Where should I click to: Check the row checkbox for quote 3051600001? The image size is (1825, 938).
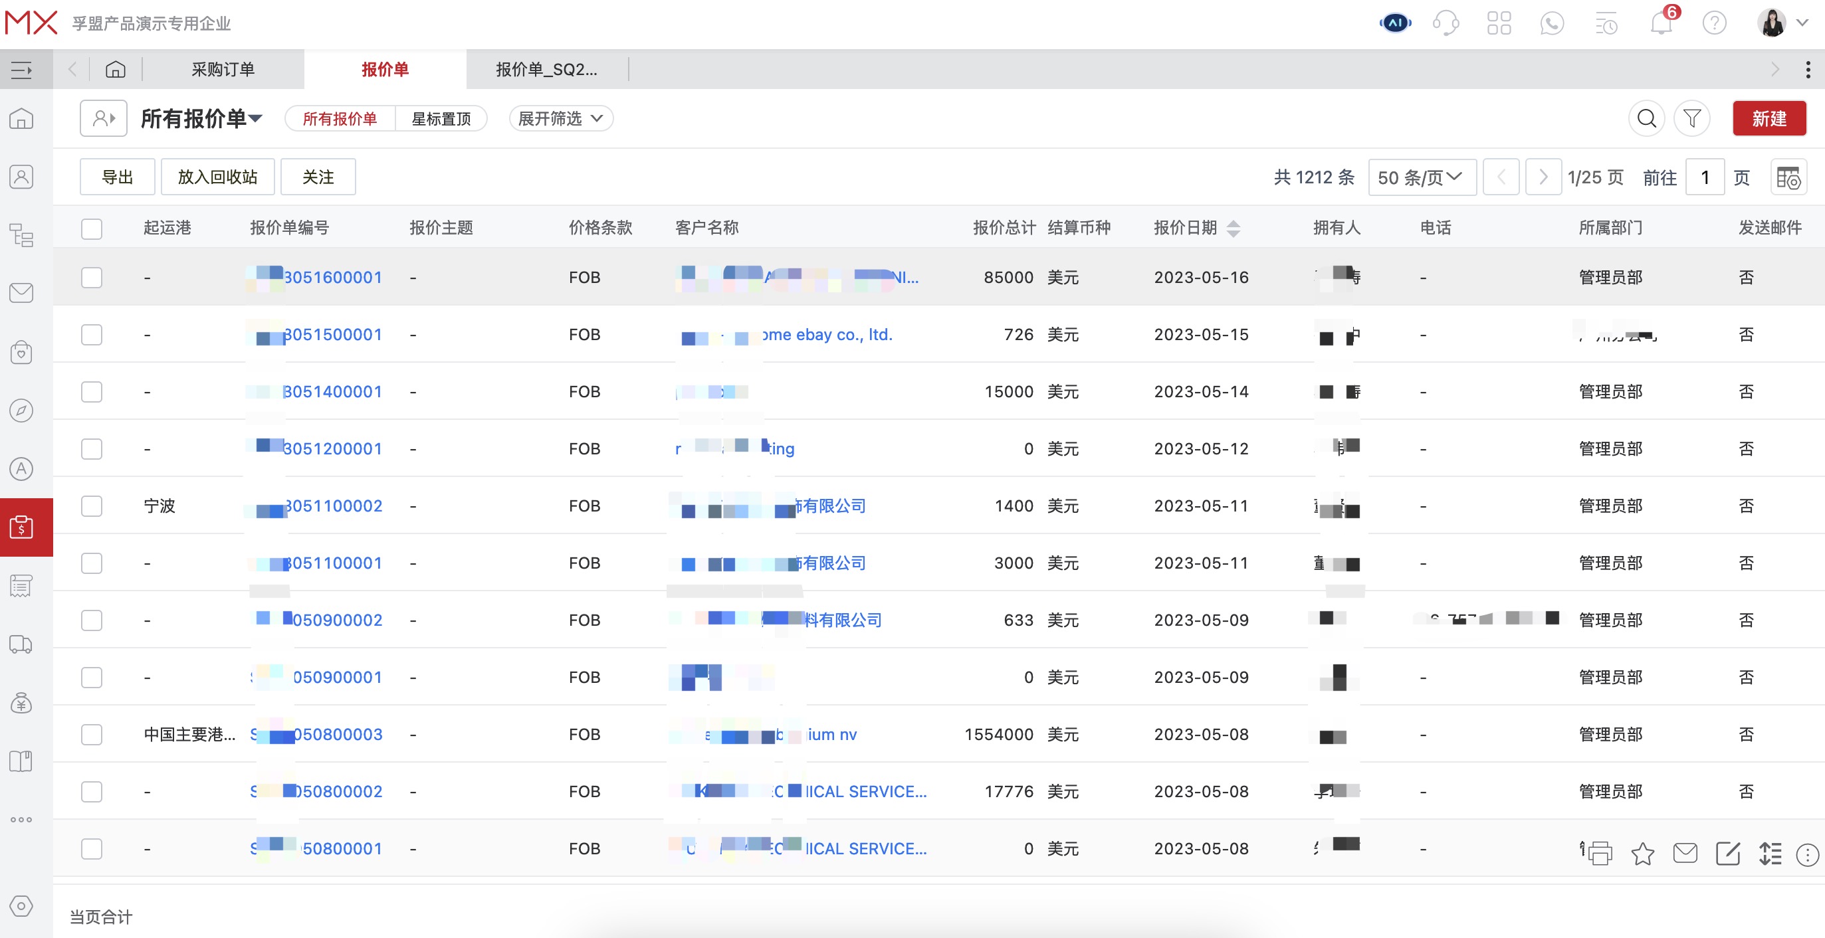tap(92, 278)
